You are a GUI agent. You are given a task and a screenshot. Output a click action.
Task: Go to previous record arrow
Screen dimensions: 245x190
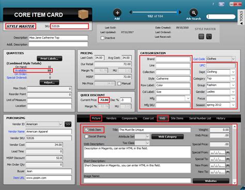coord(131,12)
